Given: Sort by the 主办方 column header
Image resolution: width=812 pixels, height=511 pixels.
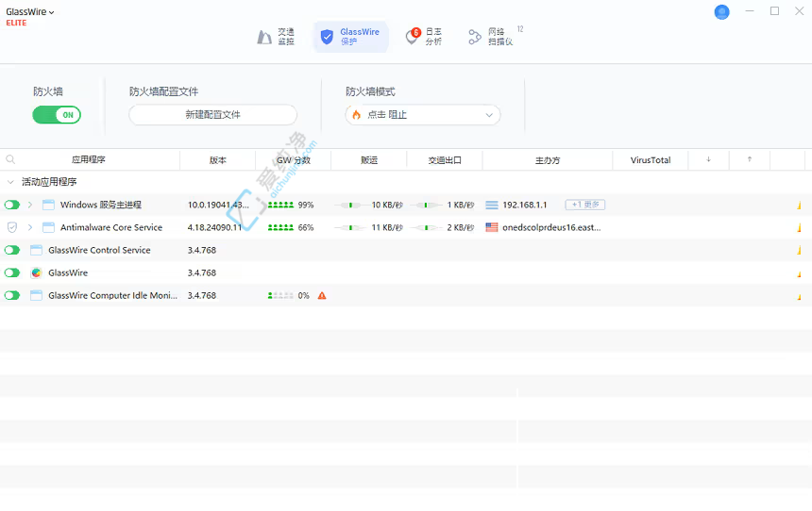Looking at the screenshot, I should click(548, 160).
